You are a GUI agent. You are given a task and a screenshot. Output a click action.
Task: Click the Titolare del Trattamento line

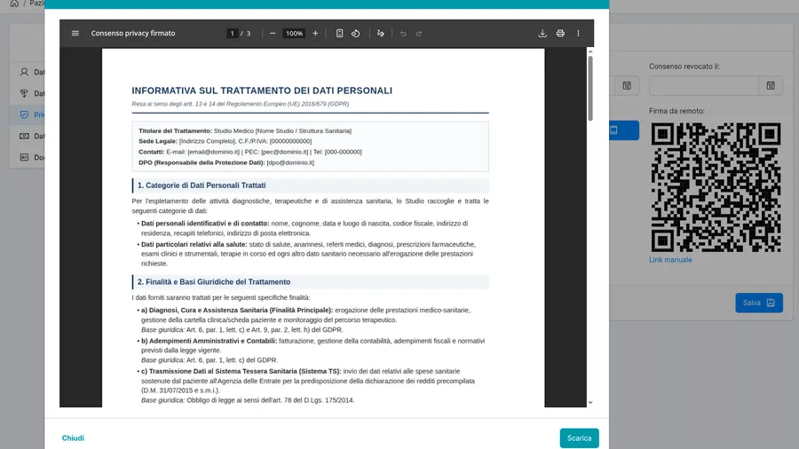(x=245, y=130)
